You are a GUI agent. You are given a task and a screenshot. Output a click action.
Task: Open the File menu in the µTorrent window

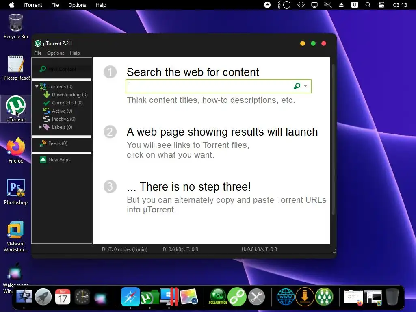[x=38, y=53]
